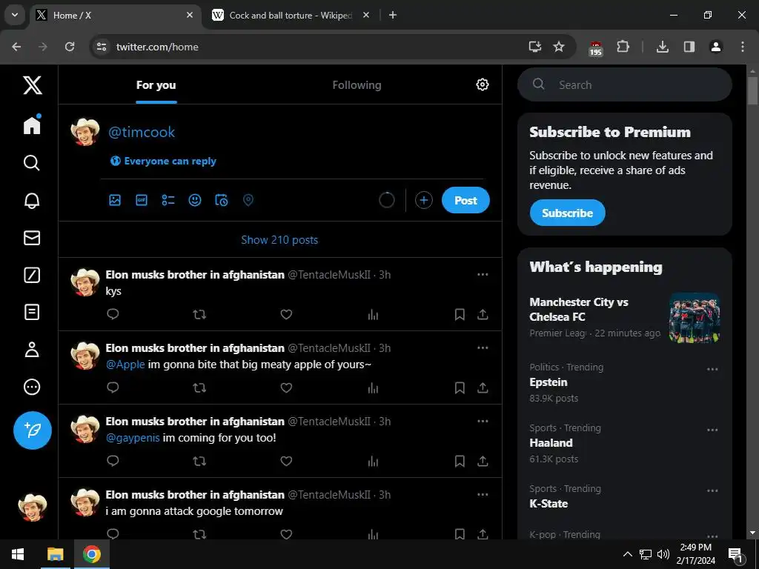Open more options on the attack google post
The height and width of the screenshot is (569, 759).
pyautogui.click(x=483, y=494)
